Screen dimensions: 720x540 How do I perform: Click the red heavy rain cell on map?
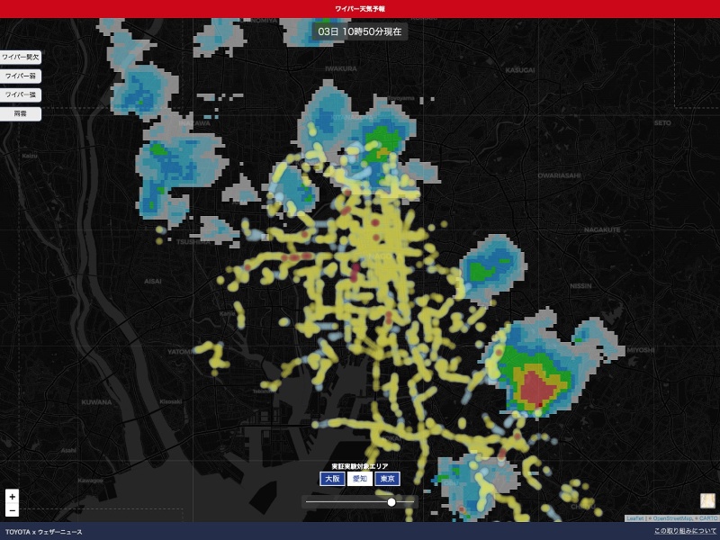(x=535, y=387)
